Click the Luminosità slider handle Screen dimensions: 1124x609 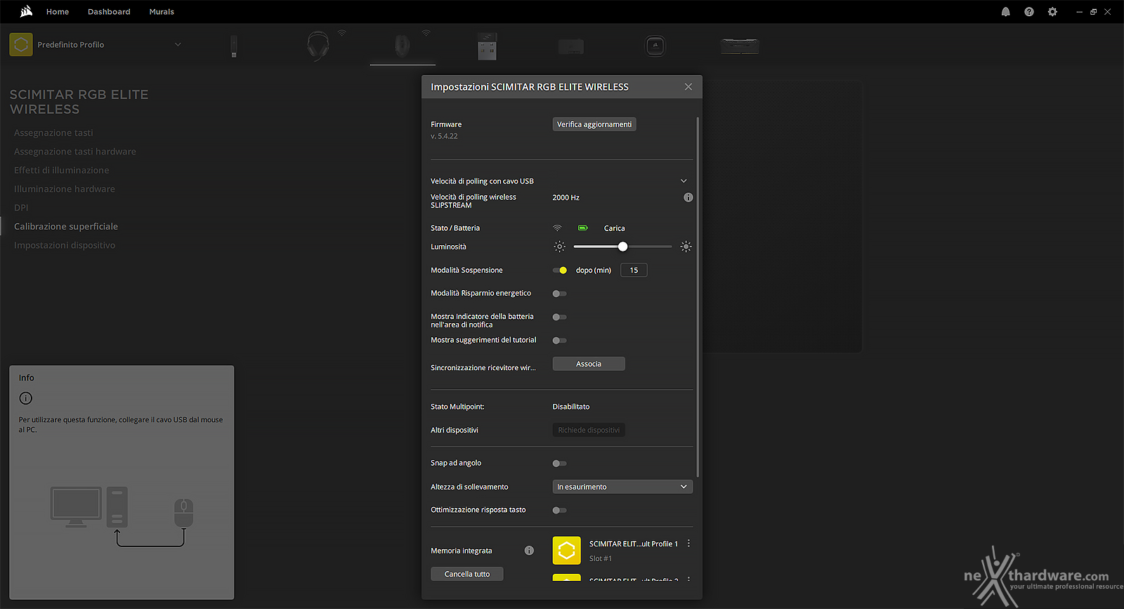pos(622,247)
